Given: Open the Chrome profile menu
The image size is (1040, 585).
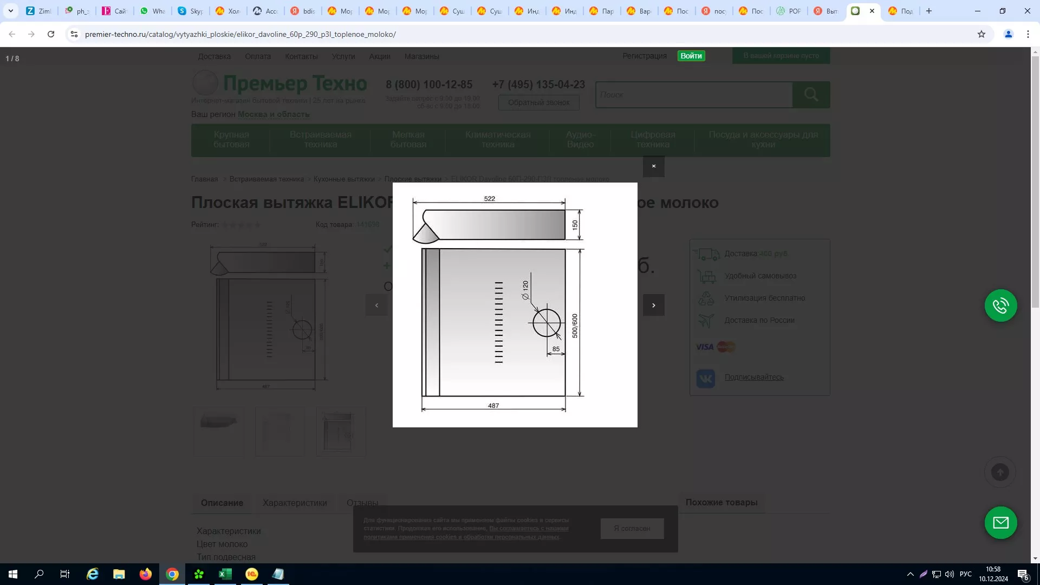Looking at the screenshot, I should coord(1009,34).
